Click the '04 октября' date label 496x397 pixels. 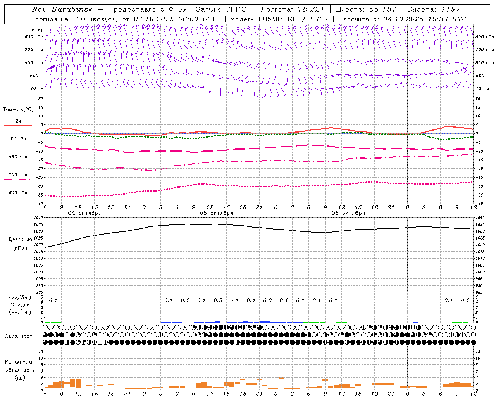(84, 213)
